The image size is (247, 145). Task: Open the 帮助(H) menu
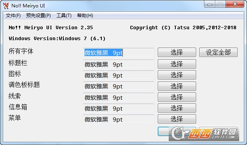tap(85, 16)
